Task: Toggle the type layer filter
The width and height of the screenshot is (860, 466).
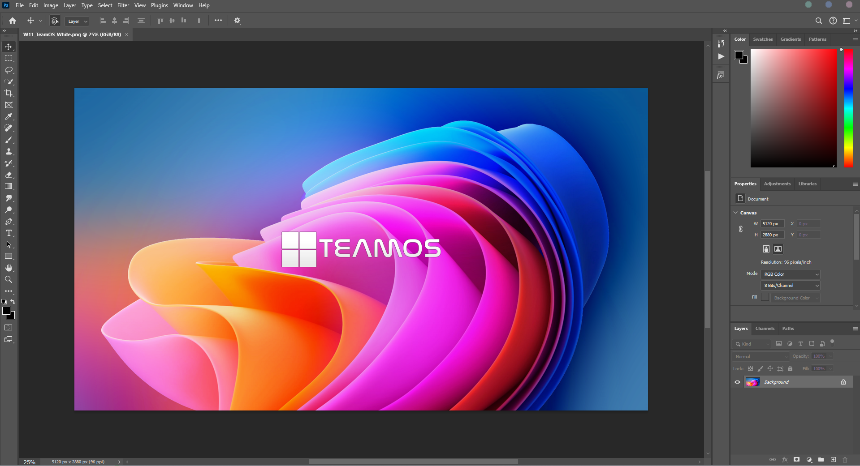Action: pos(800,344)
